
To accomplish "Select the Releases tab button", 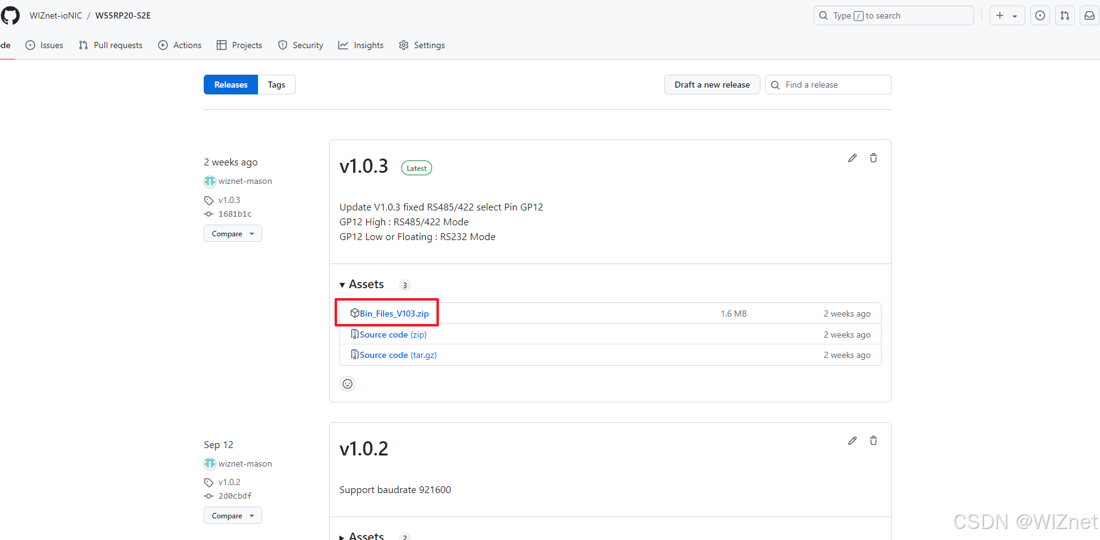I will (x=231, y=85).
